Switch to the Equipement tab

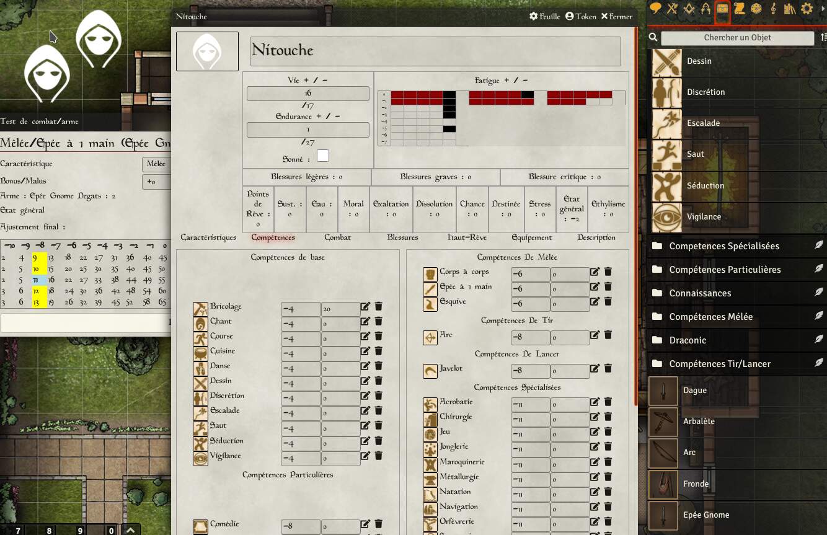[531, 237]
